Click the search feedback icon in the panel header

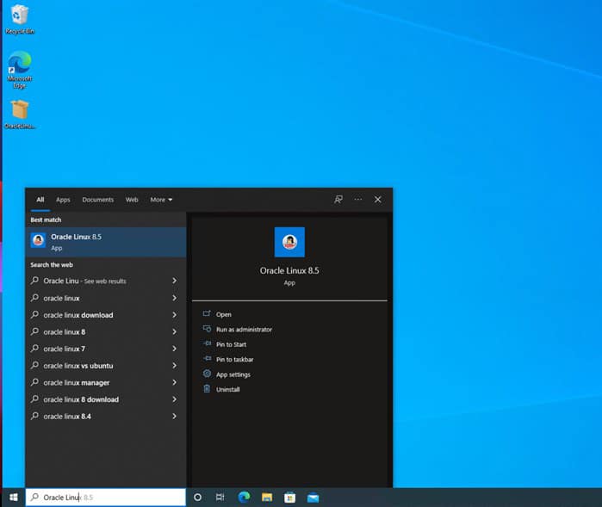click(x=338, y=200)
